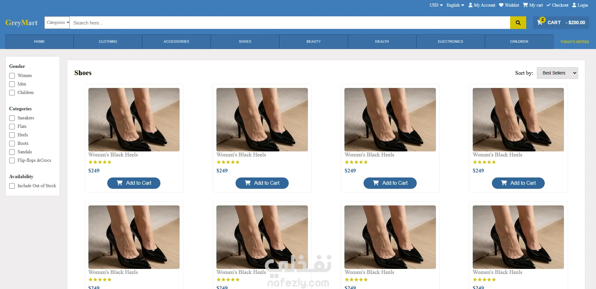Open second top-row product image
This screenshot has height=289, width=596.
pyautogui.click(x=262, y=120)
